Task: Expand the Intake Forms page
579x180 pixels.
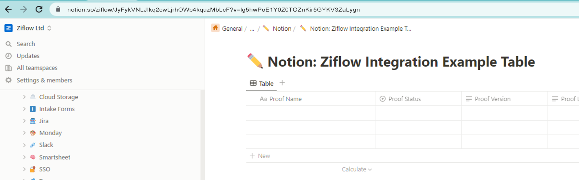Action: 24,109
